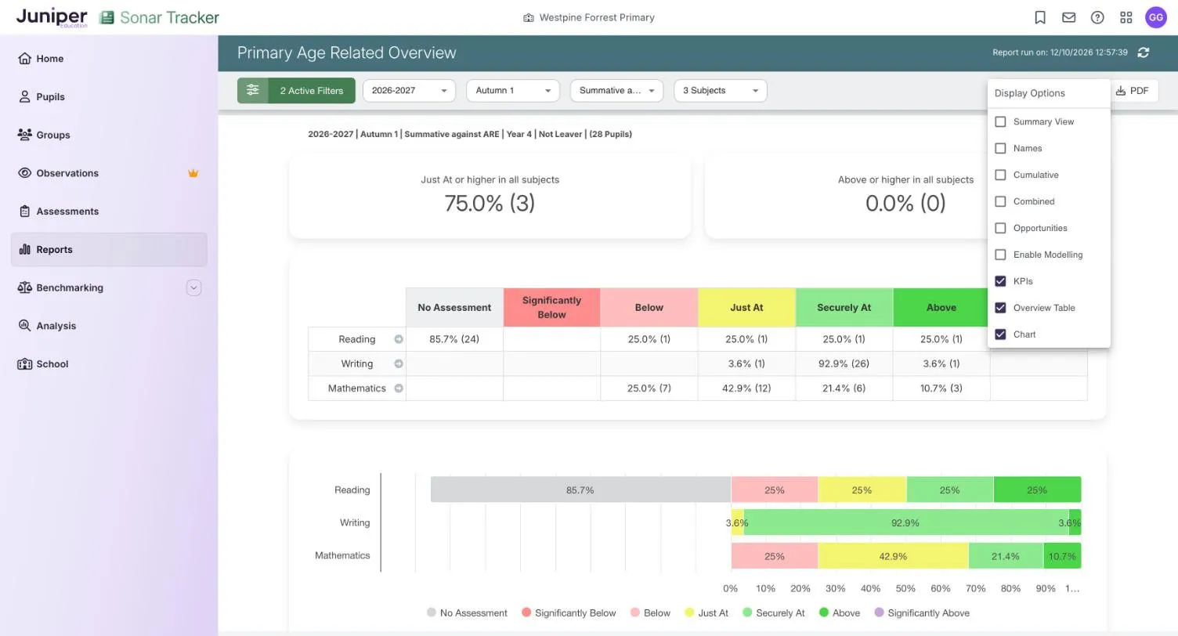Disable the Chart checkbox
The height and width of the screenshot is (636, 1178).
click(1000, 334)
